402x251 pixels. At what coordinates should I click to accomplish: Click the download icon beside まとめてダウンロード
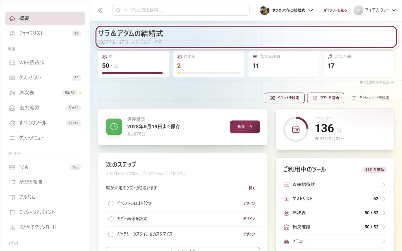(x=12, y=228)
